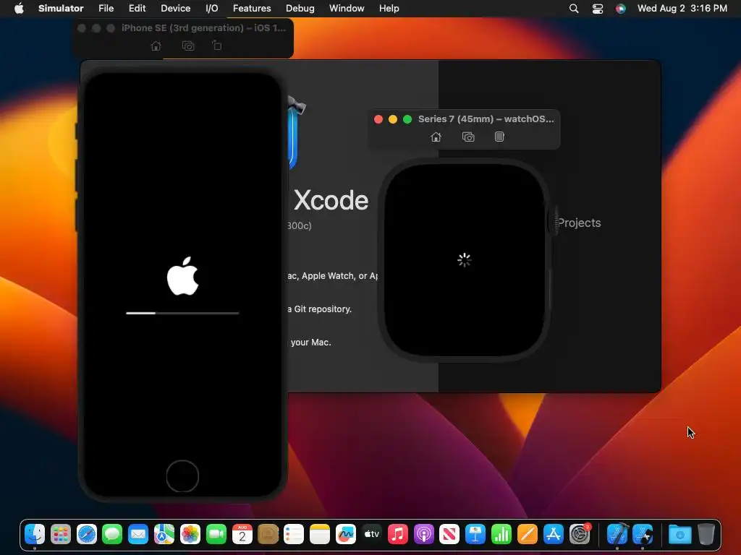
Task: Open Contacts from the Dock
Action: (268, 534)
